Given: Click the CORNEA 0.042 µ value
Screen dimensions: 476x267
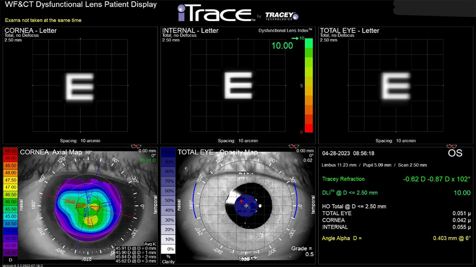Looking at the screenshot, I should pos(461,220).
